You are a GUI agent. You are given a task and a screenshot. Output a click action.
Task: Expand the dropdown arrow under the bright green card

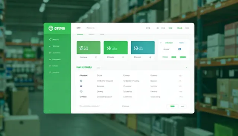(x=123, y=57)
